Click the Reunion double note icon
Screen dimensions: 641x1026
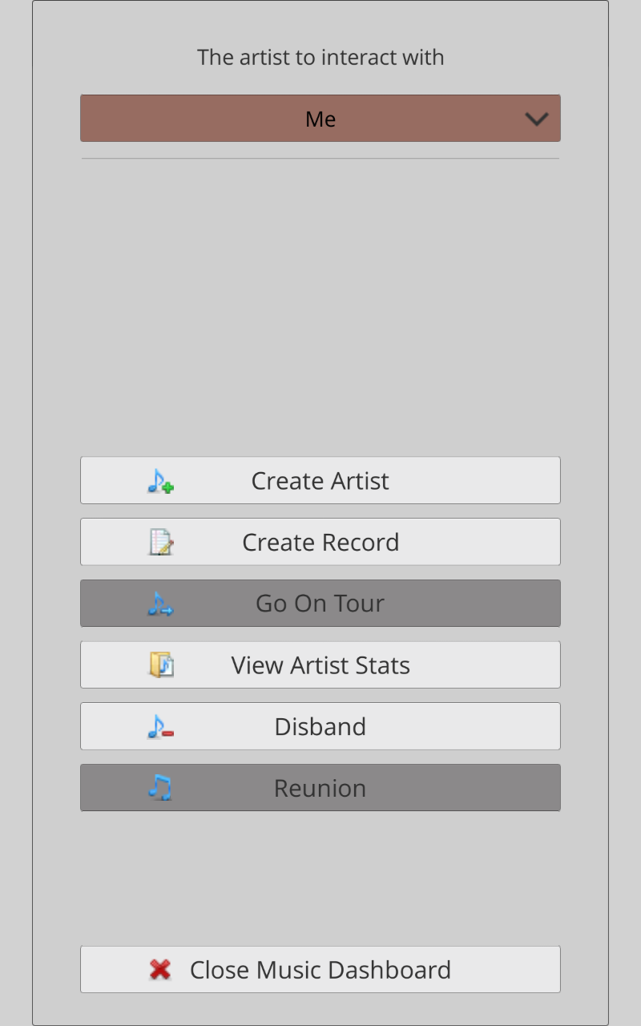pos(160,788)
